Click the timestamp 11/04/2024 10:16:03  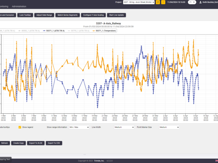pyautogui.click(x=176, y=2)
